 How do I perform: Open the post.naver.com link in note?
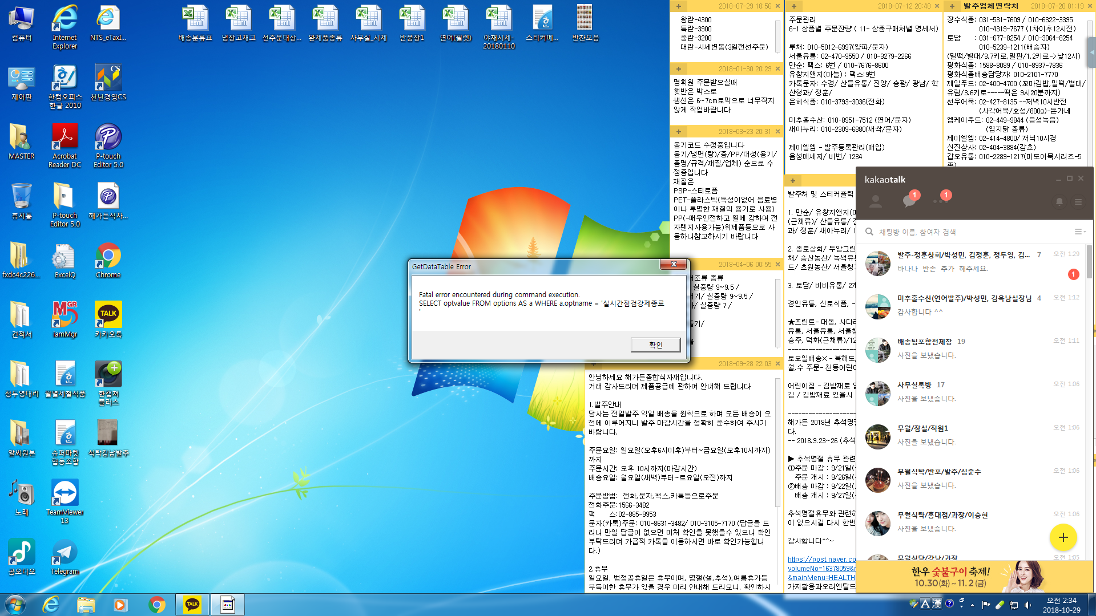pyautogui.click(x=821, y=568)
